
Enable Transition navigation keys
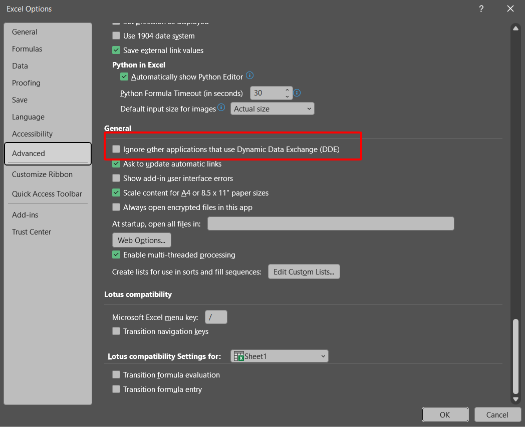coord(116,331)
